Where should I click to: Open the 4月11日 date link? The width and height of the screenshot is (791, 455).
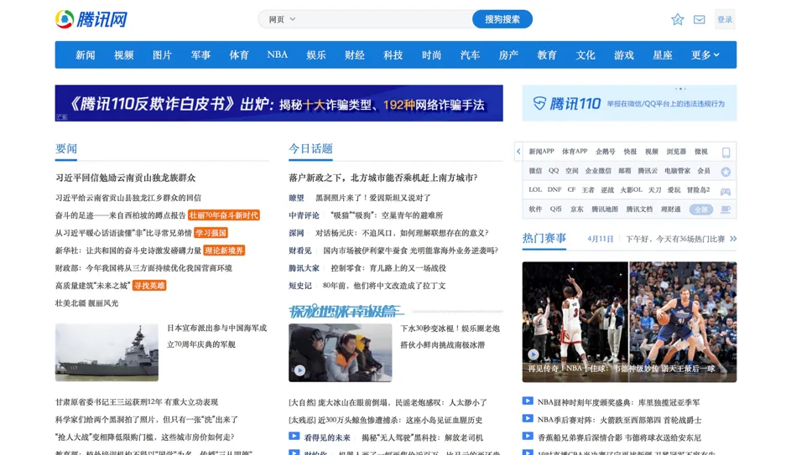pos(600,239)
